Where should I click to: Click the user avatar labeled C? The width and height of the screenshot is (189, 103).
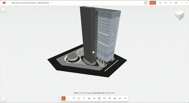pyautogui.click(x=146, y=3)
